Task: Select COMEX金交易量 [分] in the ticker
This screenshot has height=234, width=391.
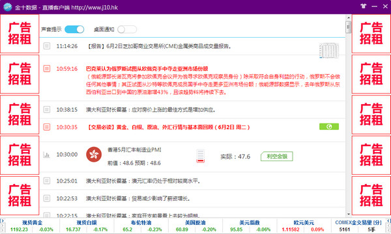Action: click(x=358, y=222)
